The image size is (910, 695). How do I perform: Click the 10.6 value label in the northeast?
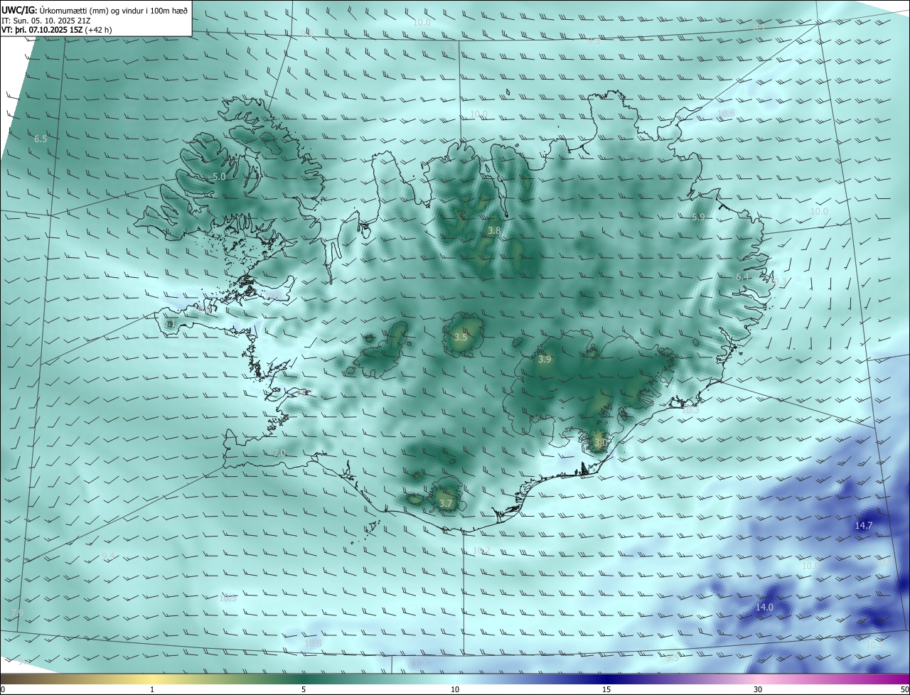[725, 114]
